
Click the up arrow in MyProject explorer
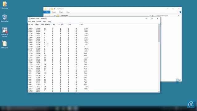click(55, 16)
